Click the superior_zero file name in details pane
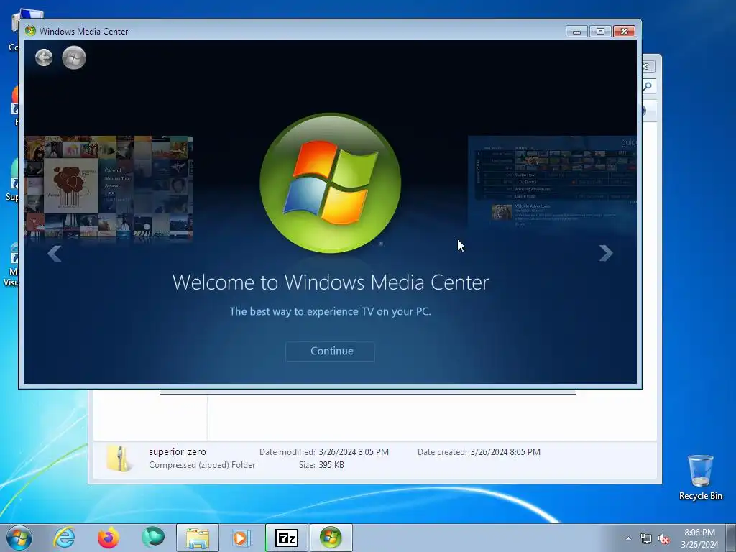736x552 pixels. tap(178, 451)
